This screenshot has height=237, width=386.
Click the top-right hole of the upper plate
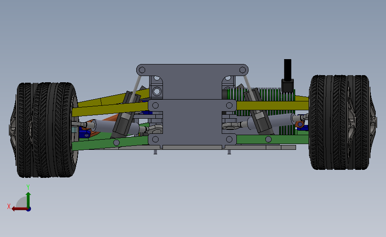tap(243, 70)
